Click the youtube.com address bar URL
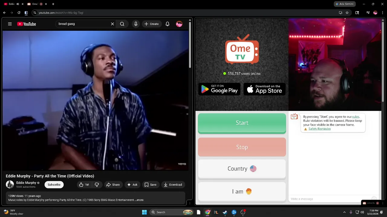The image size is (387, 217). click(x=61, y=13)
